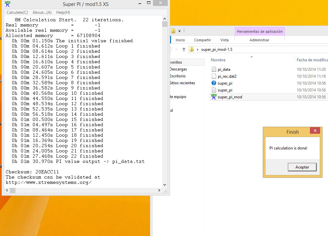The image size is (328, 236).
Task: Open the Calculate(C) menu
Action: tap(17, 12)
